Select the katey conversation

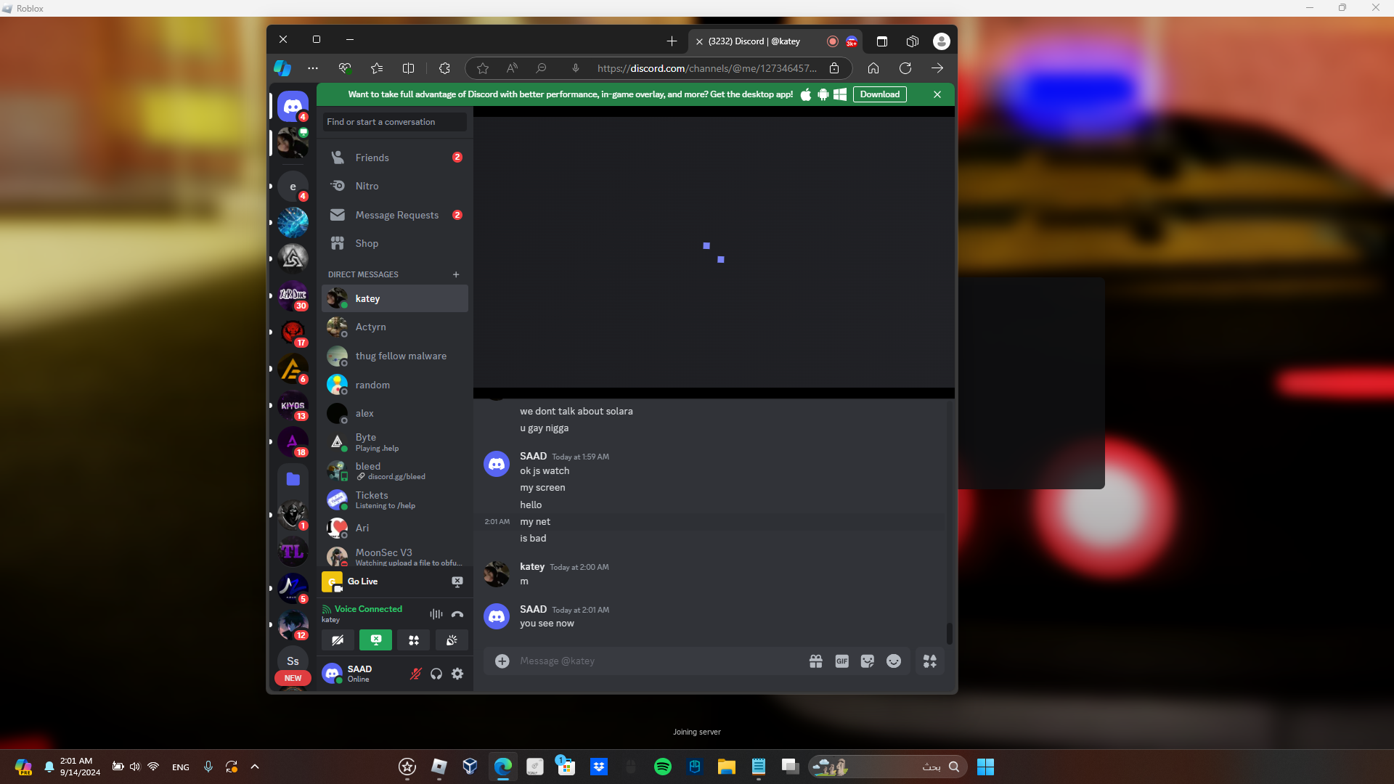point(395,298)
